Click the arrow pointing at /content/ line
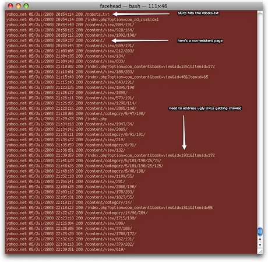The width and height of the screenshot is (268, 262). click(x=140, y=40)
